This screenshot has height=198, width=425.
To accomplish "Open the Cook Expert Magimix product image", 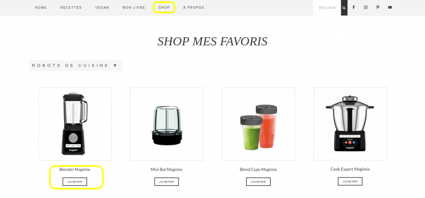I will 350,123.
